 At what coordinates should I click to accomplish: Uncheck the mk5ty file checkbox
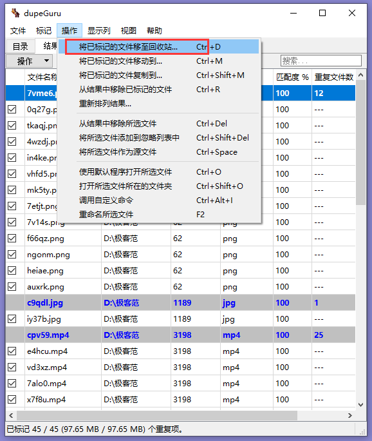tap(12, 190)
